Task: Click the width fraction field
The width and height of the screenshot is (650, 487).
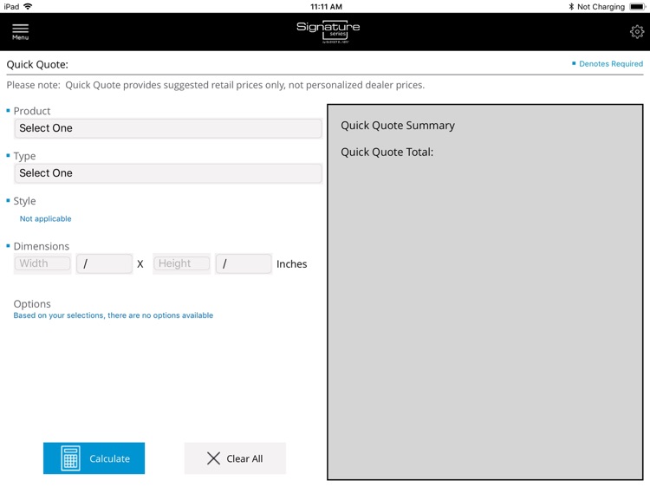Action: point(105,263)
